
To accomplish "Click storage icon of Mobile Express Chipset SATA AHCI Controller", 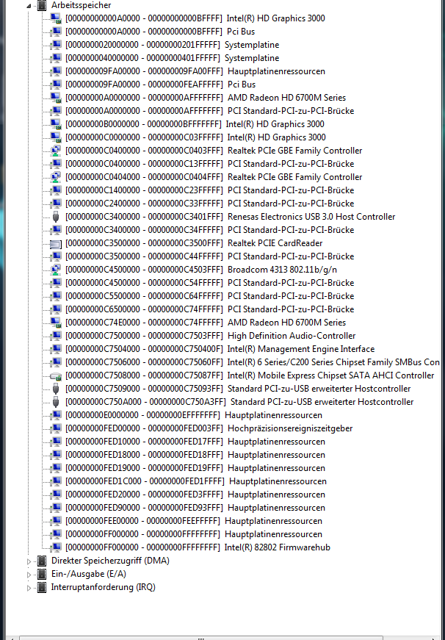I will coord(56,375).
